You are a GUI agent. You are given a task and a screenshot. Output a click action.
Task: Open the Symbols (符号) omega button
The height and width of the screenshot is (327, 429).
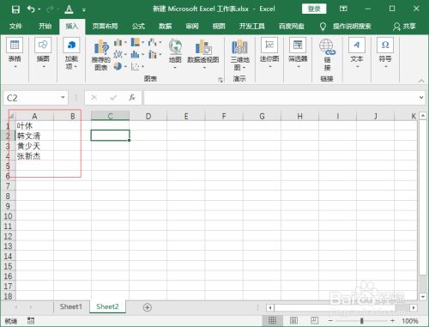tap(385, 53)
